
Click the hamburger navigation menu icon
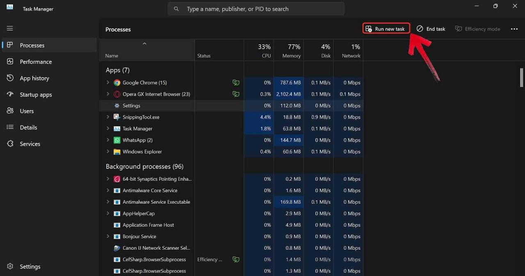10,28
